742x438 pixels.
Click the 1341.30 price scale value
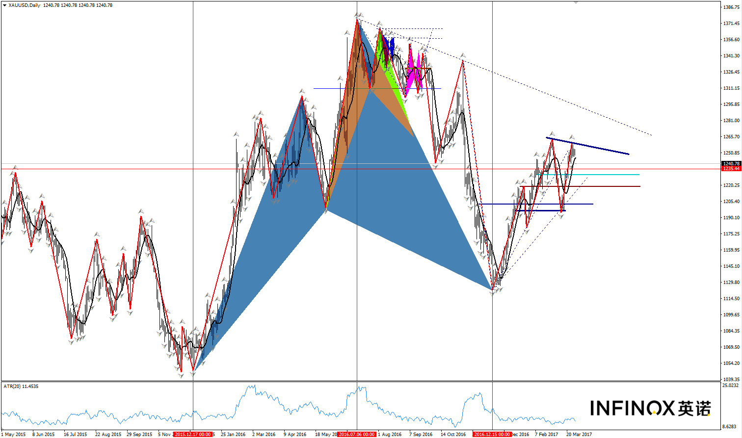pyautogui.click(x=731, y=56)
